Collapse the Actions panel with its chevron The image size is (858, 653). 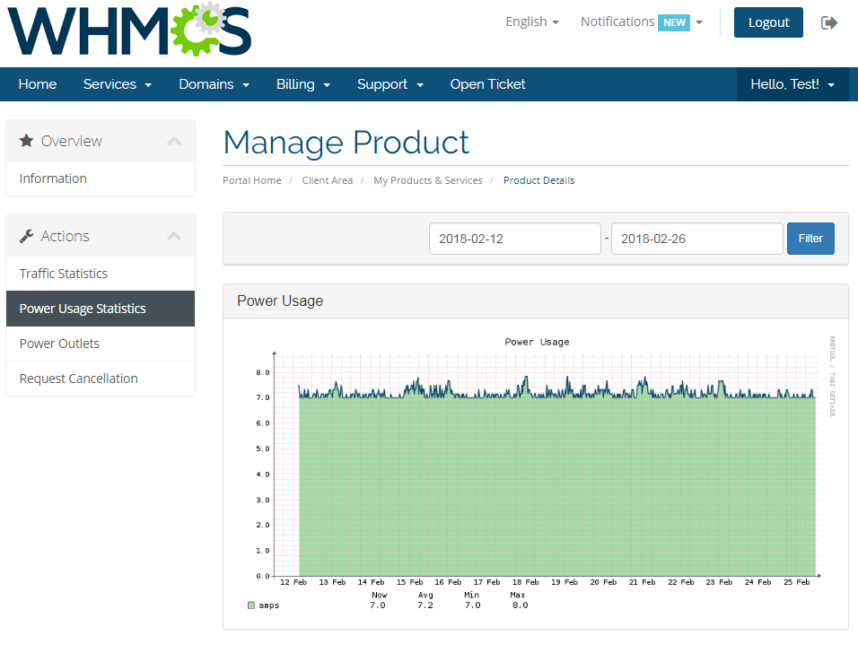174,236
